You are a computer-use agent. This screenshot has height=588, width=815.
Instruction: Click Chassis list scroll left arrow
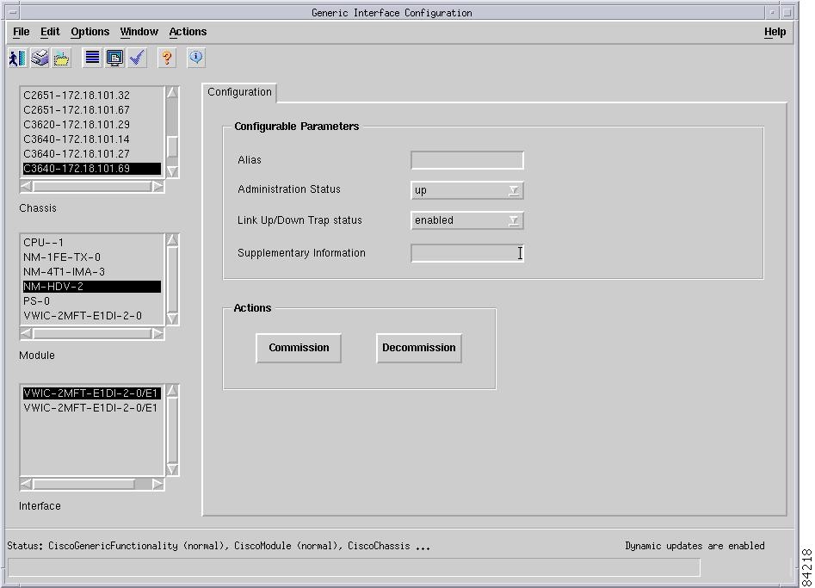[x=27, y=186]
